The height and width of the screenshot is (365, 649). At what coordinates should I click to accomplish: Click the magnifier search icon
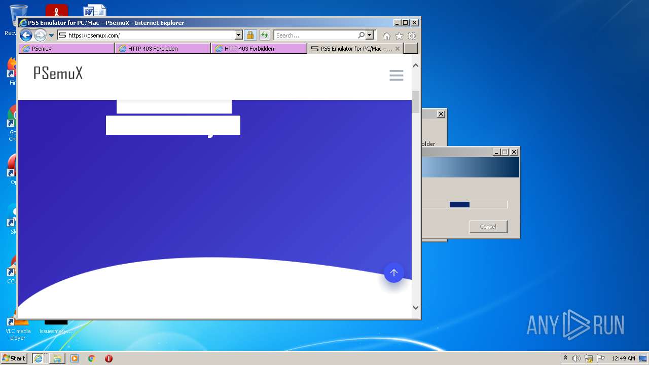pyautogui.click(x=361, y=35)
